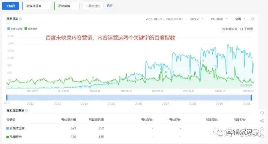The image size is (268, 144).
Task: Click the customer-service headset icon in right sidebar
Action: (262, 113)
